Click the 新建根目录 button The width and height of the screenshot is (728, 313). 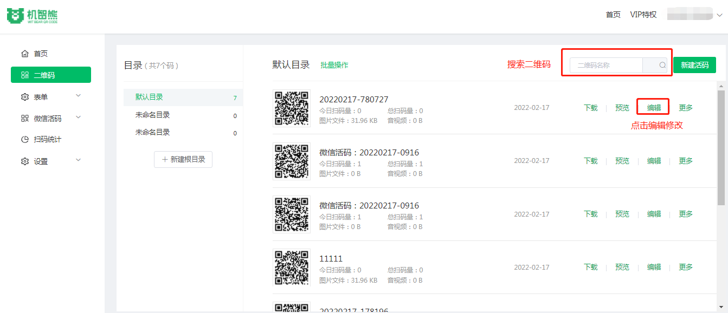pos(183,160)
